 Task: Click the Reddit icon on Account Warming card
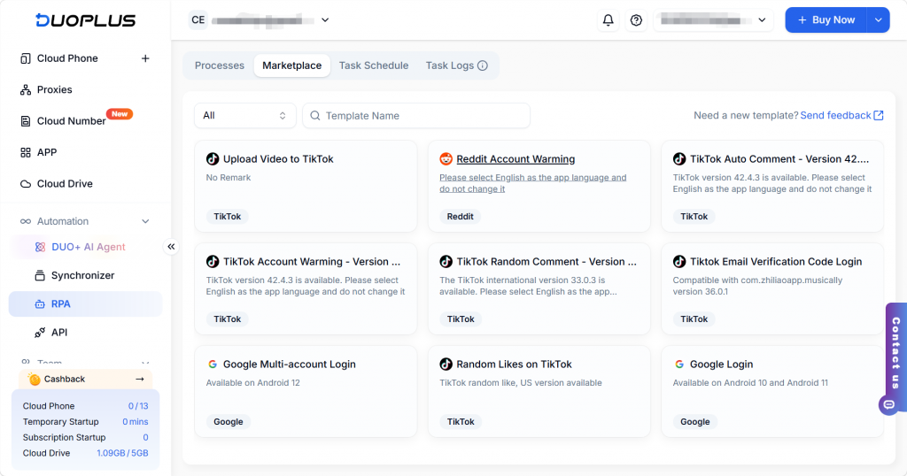pyautogui.click(x=446, y=159)
